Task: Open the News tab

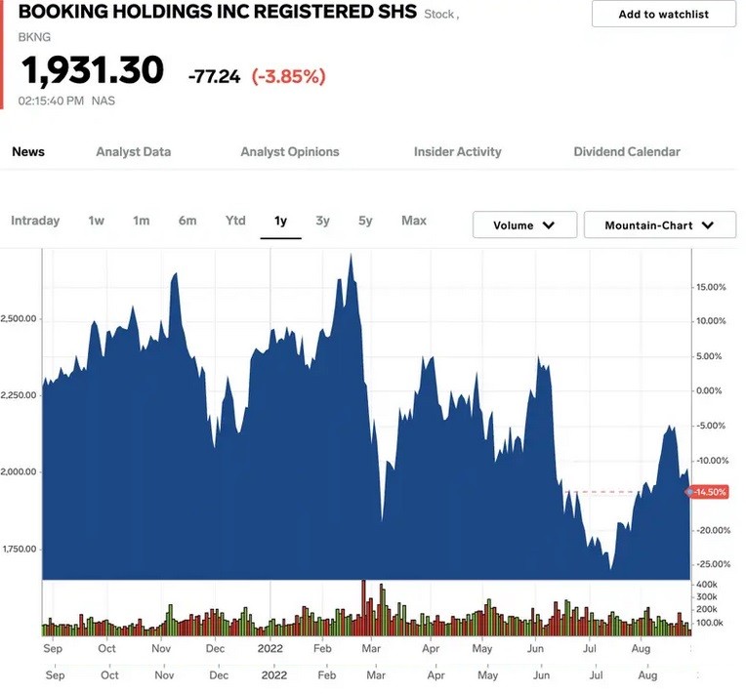Action: [28, 151]
